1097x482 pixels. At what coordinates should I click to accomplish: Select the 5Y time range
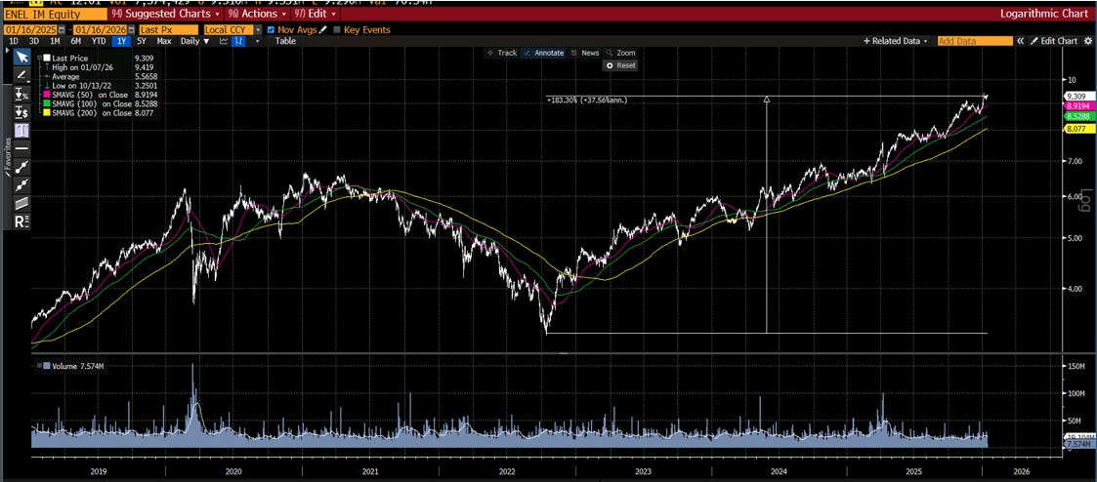[x=143, y=41]
